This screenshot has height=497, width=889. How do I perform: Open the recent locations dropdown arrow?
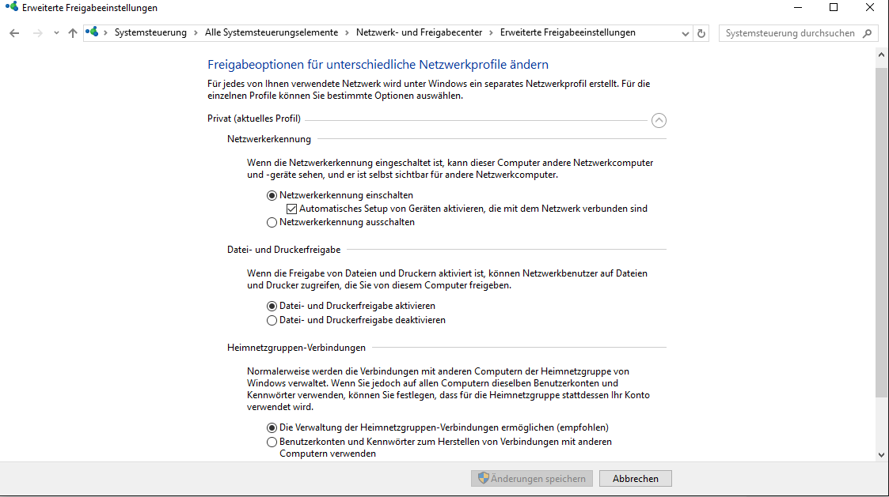56,33
